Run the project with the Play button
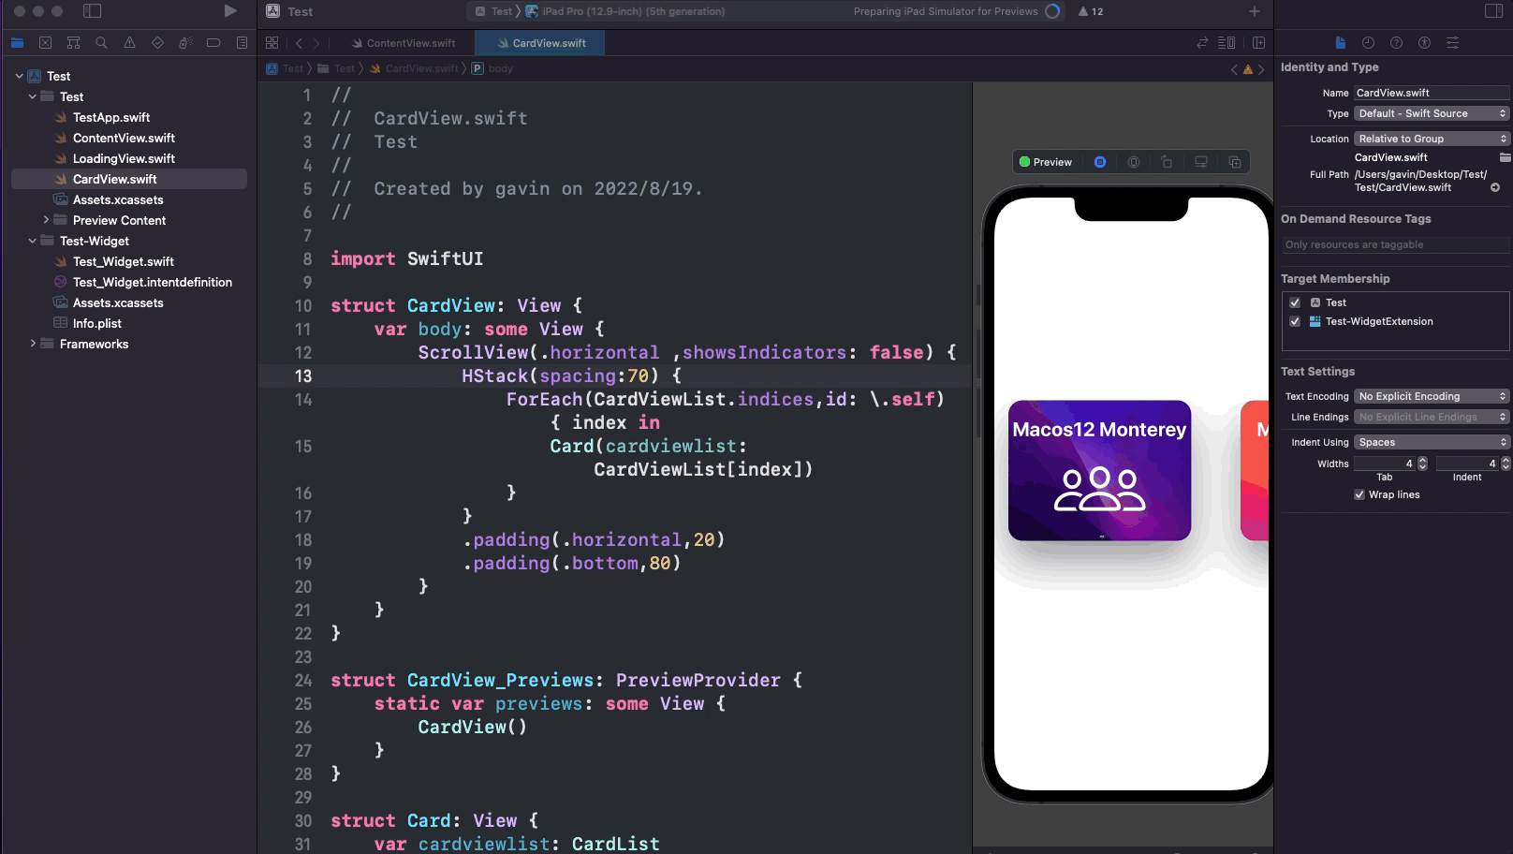This screenshot has height=854, width=1513. pyautogui.click(x=230, y=11)
